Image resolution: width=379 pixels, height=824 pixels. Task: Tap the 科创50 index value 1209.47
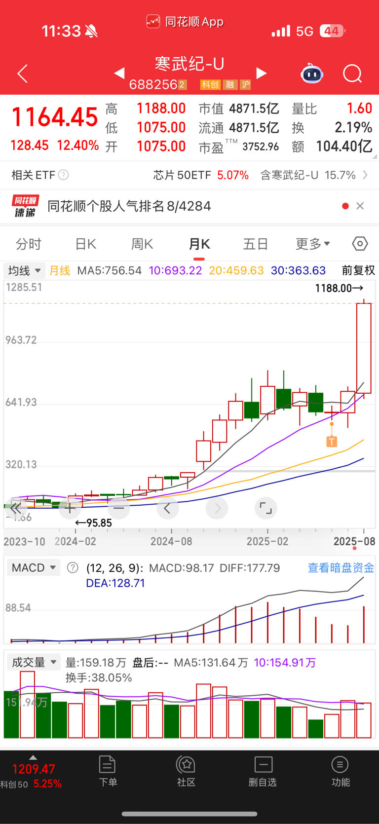pos(34,769)
